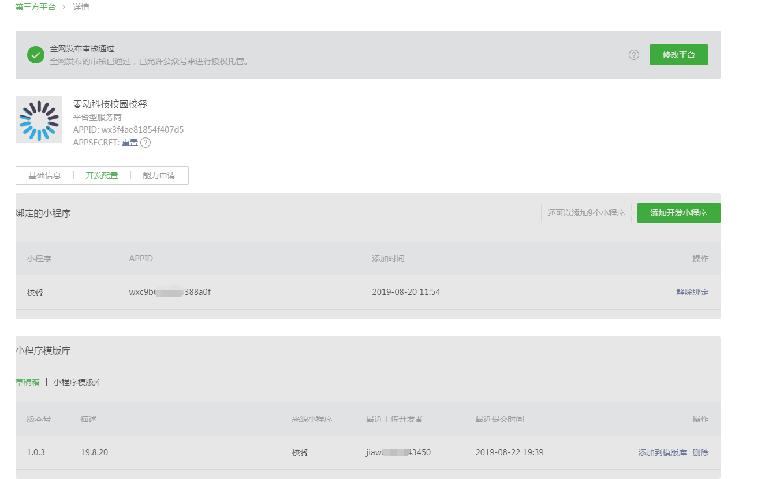Delete draft version 1.0.3 via 删除
The height and width of the screenshot is (479, 761).
pos(700,452)
